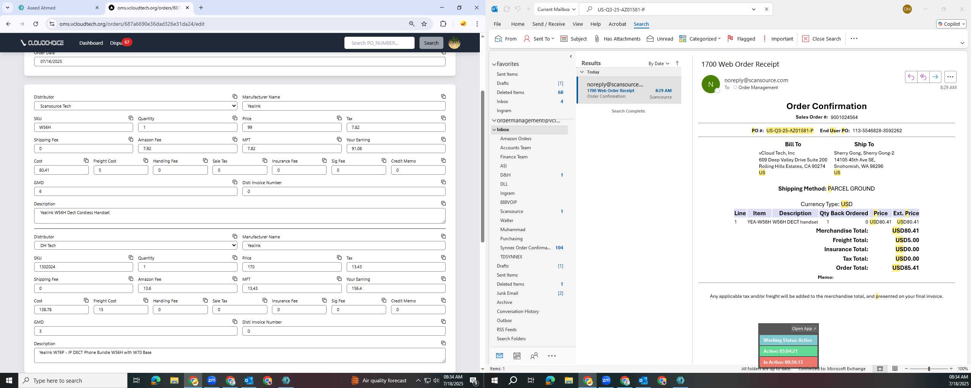Forward the Web Order Receipt email
The image size is (971, 388).
coord(935,77)
